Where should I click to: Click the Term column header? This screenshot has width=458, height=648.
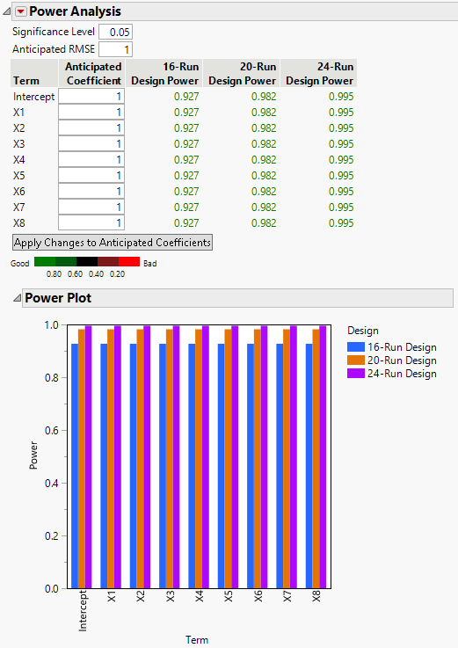34,73
